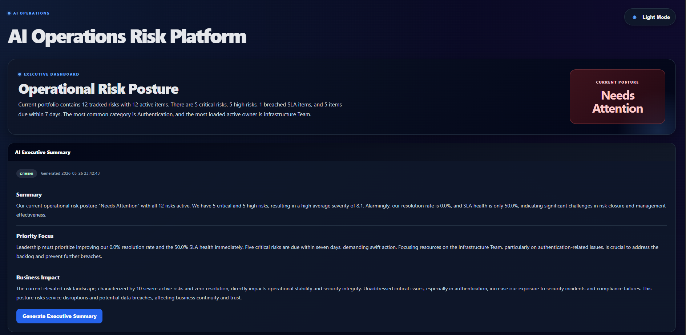
Task: Click the AI Operations Risk Platform title
Action: 127,36
